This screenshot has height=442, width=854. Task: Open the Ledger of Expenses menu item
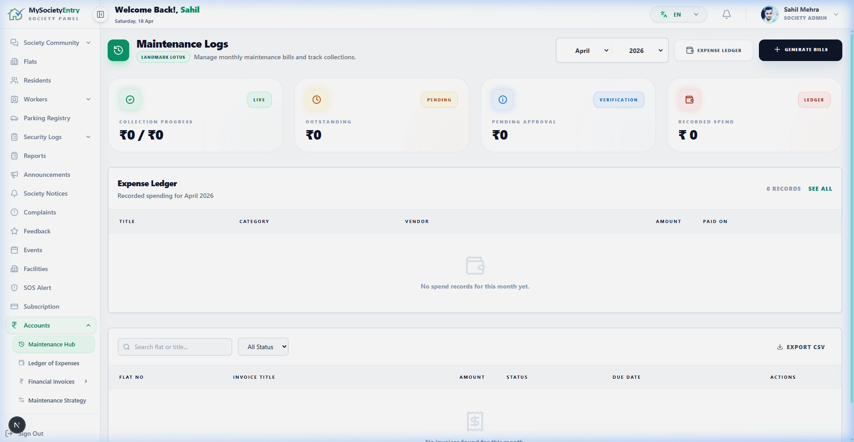coord(53,363)
